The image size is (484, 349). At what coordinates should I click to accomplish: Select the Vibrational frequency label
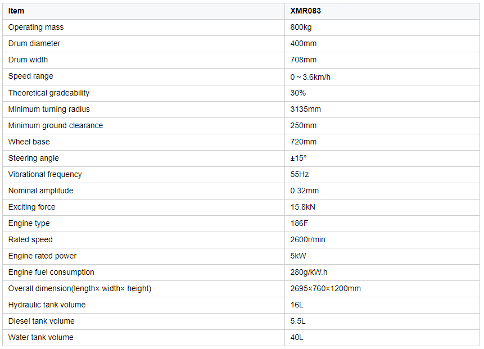click(x=45, y=174)
